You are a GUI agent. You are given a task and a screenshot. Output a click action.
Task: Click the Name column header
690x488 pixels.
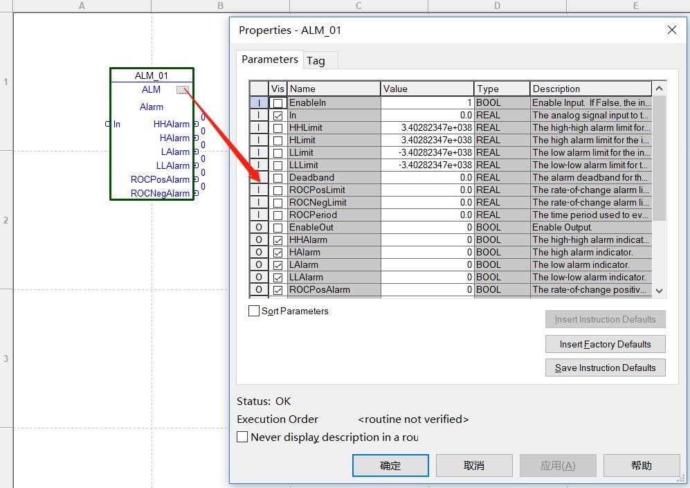click(x=334, y=89)
